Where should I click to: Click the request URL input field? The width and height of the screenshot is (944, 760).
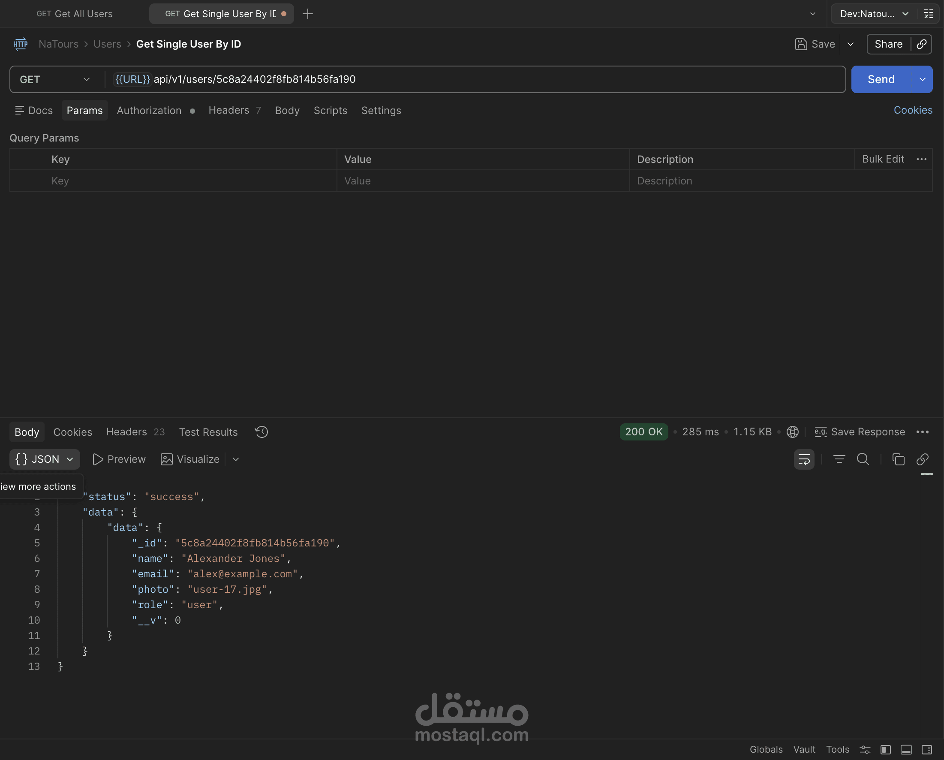click(x=481, y=79)
